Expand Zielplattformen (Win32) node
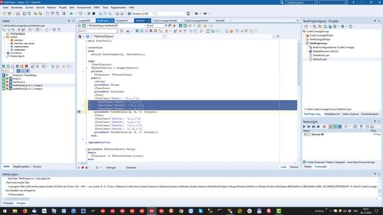The width and height of the screenshot is (383, 215). click(x=308, y=51)
